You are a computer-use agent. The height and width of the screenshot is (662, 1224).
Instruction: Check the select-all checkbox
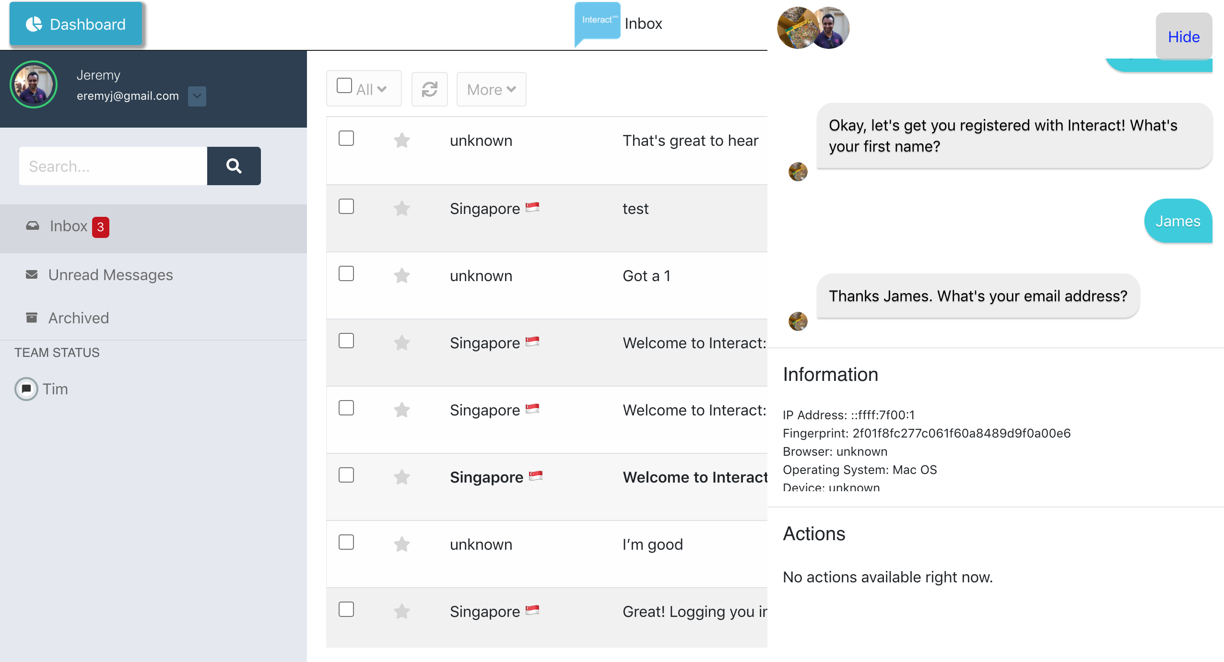tap(344, 85)
